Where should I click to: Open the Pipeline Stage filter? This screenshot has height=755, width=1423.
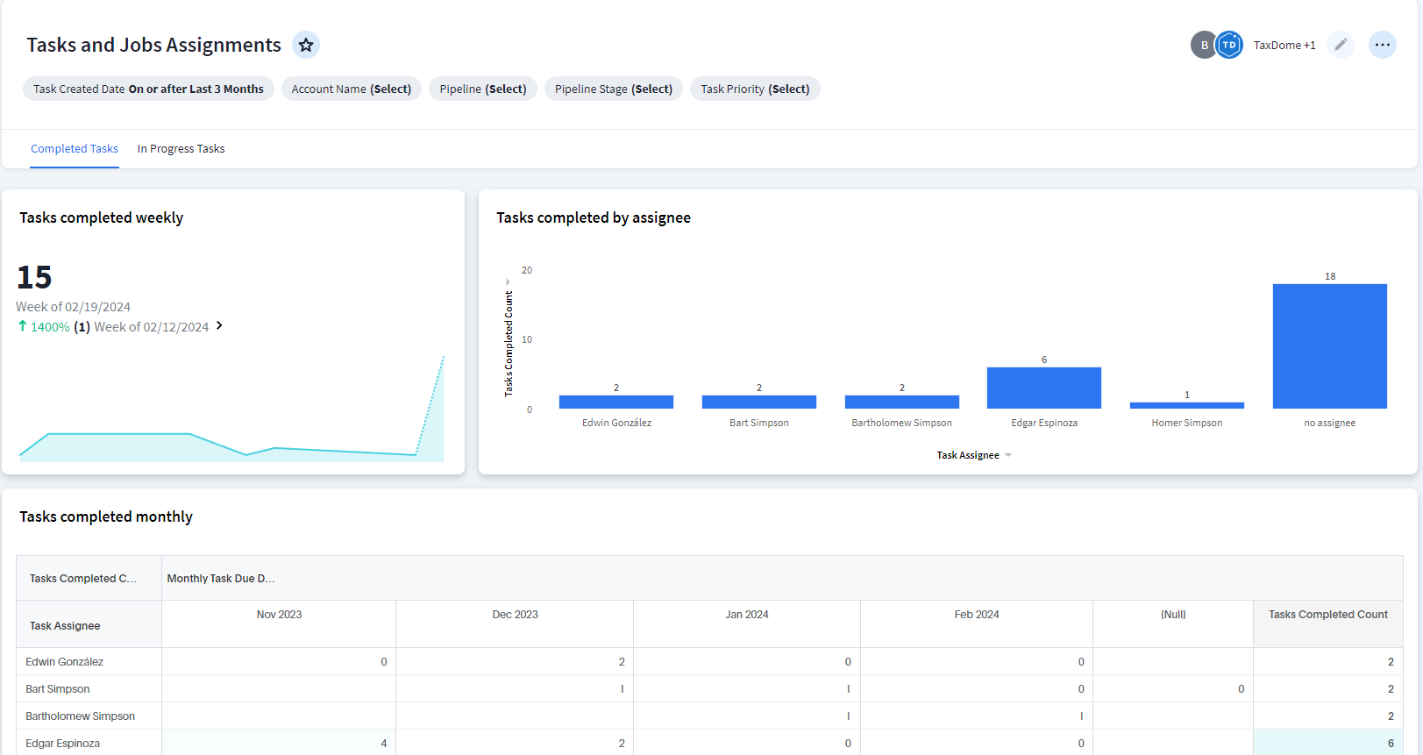click(613, 89)
